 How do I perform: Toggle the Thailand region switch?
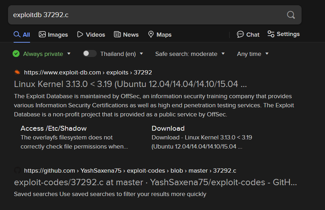point(90,53)
